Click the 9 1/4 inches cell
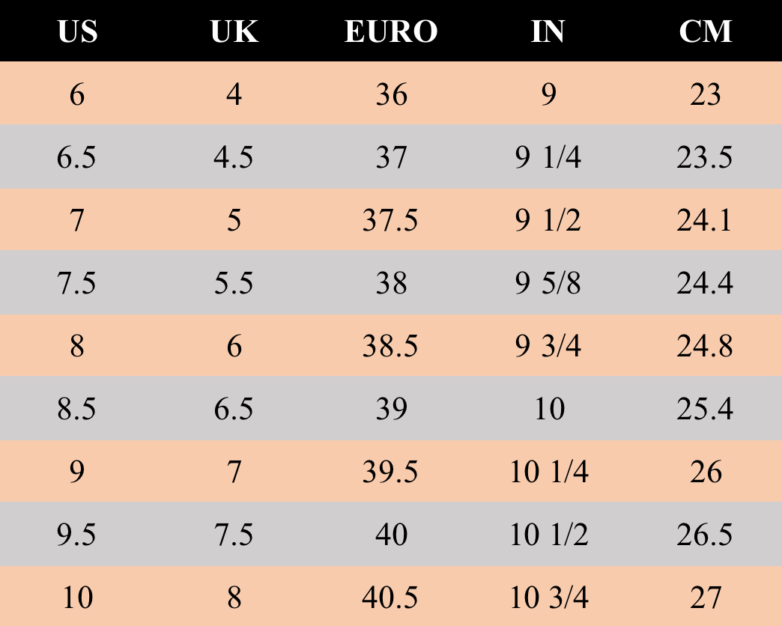Image resolution: width=782 pixels, height=626 pixels. [548, 158]
